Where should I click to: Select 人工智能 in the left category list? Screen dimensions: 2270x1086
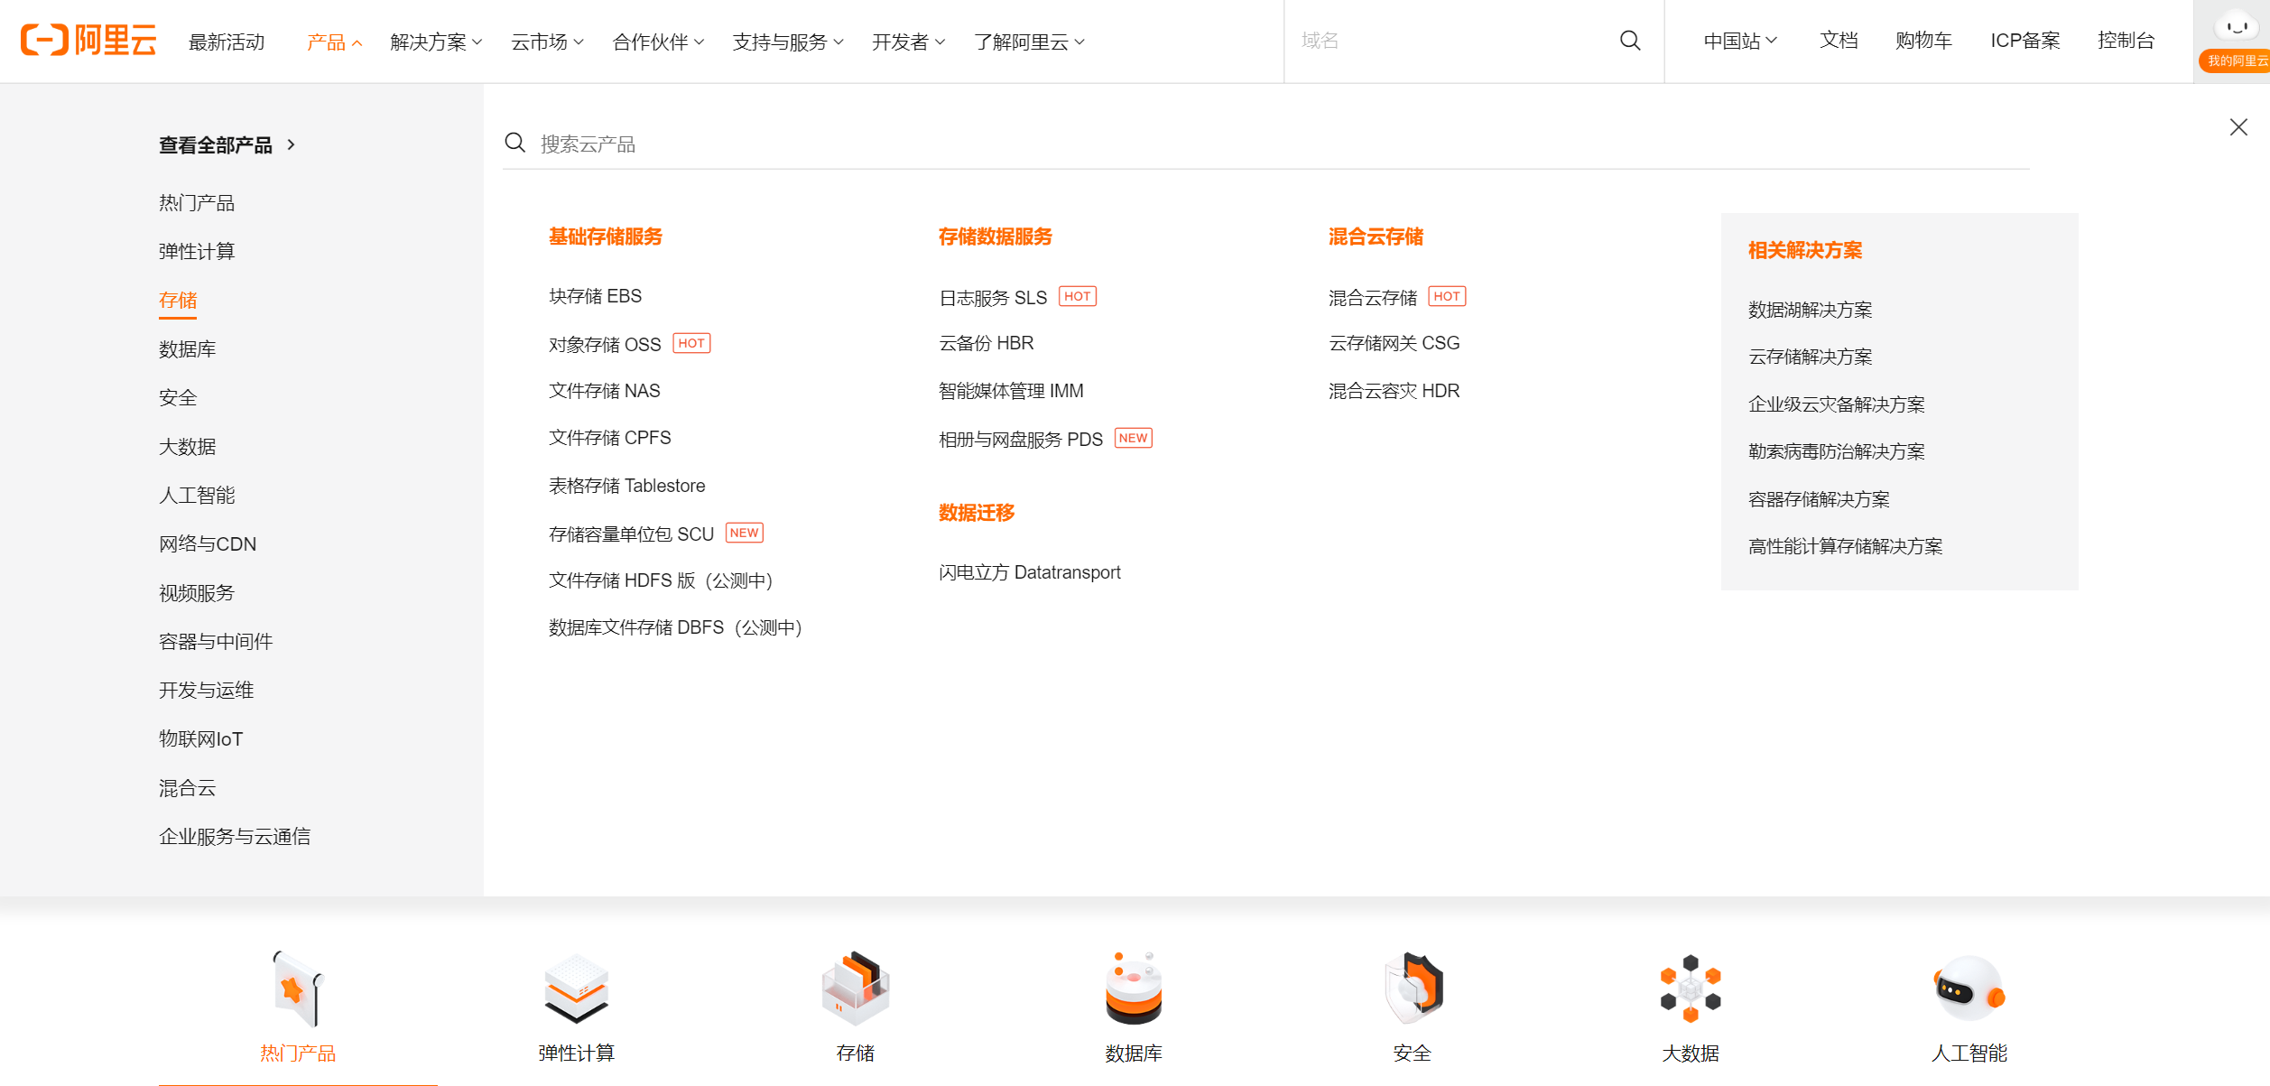[x=197, y=496]
